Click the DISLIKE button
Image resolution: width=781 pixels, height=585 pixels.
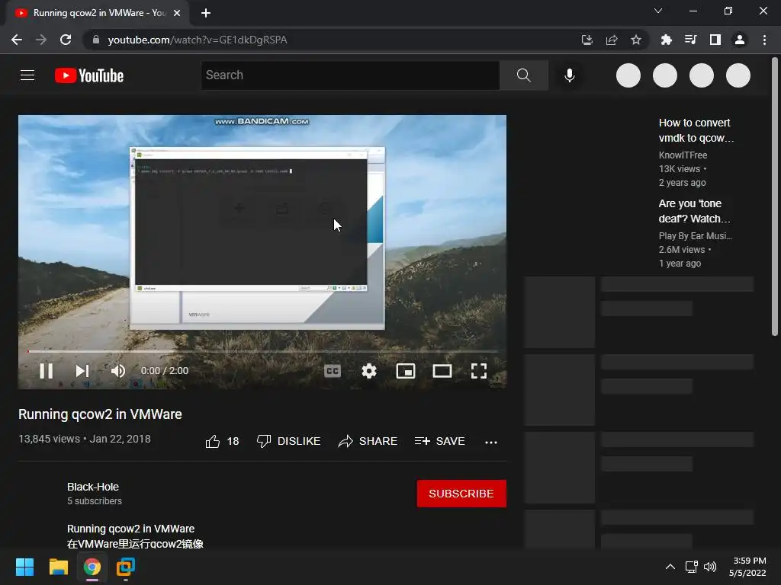pos(288,441)
